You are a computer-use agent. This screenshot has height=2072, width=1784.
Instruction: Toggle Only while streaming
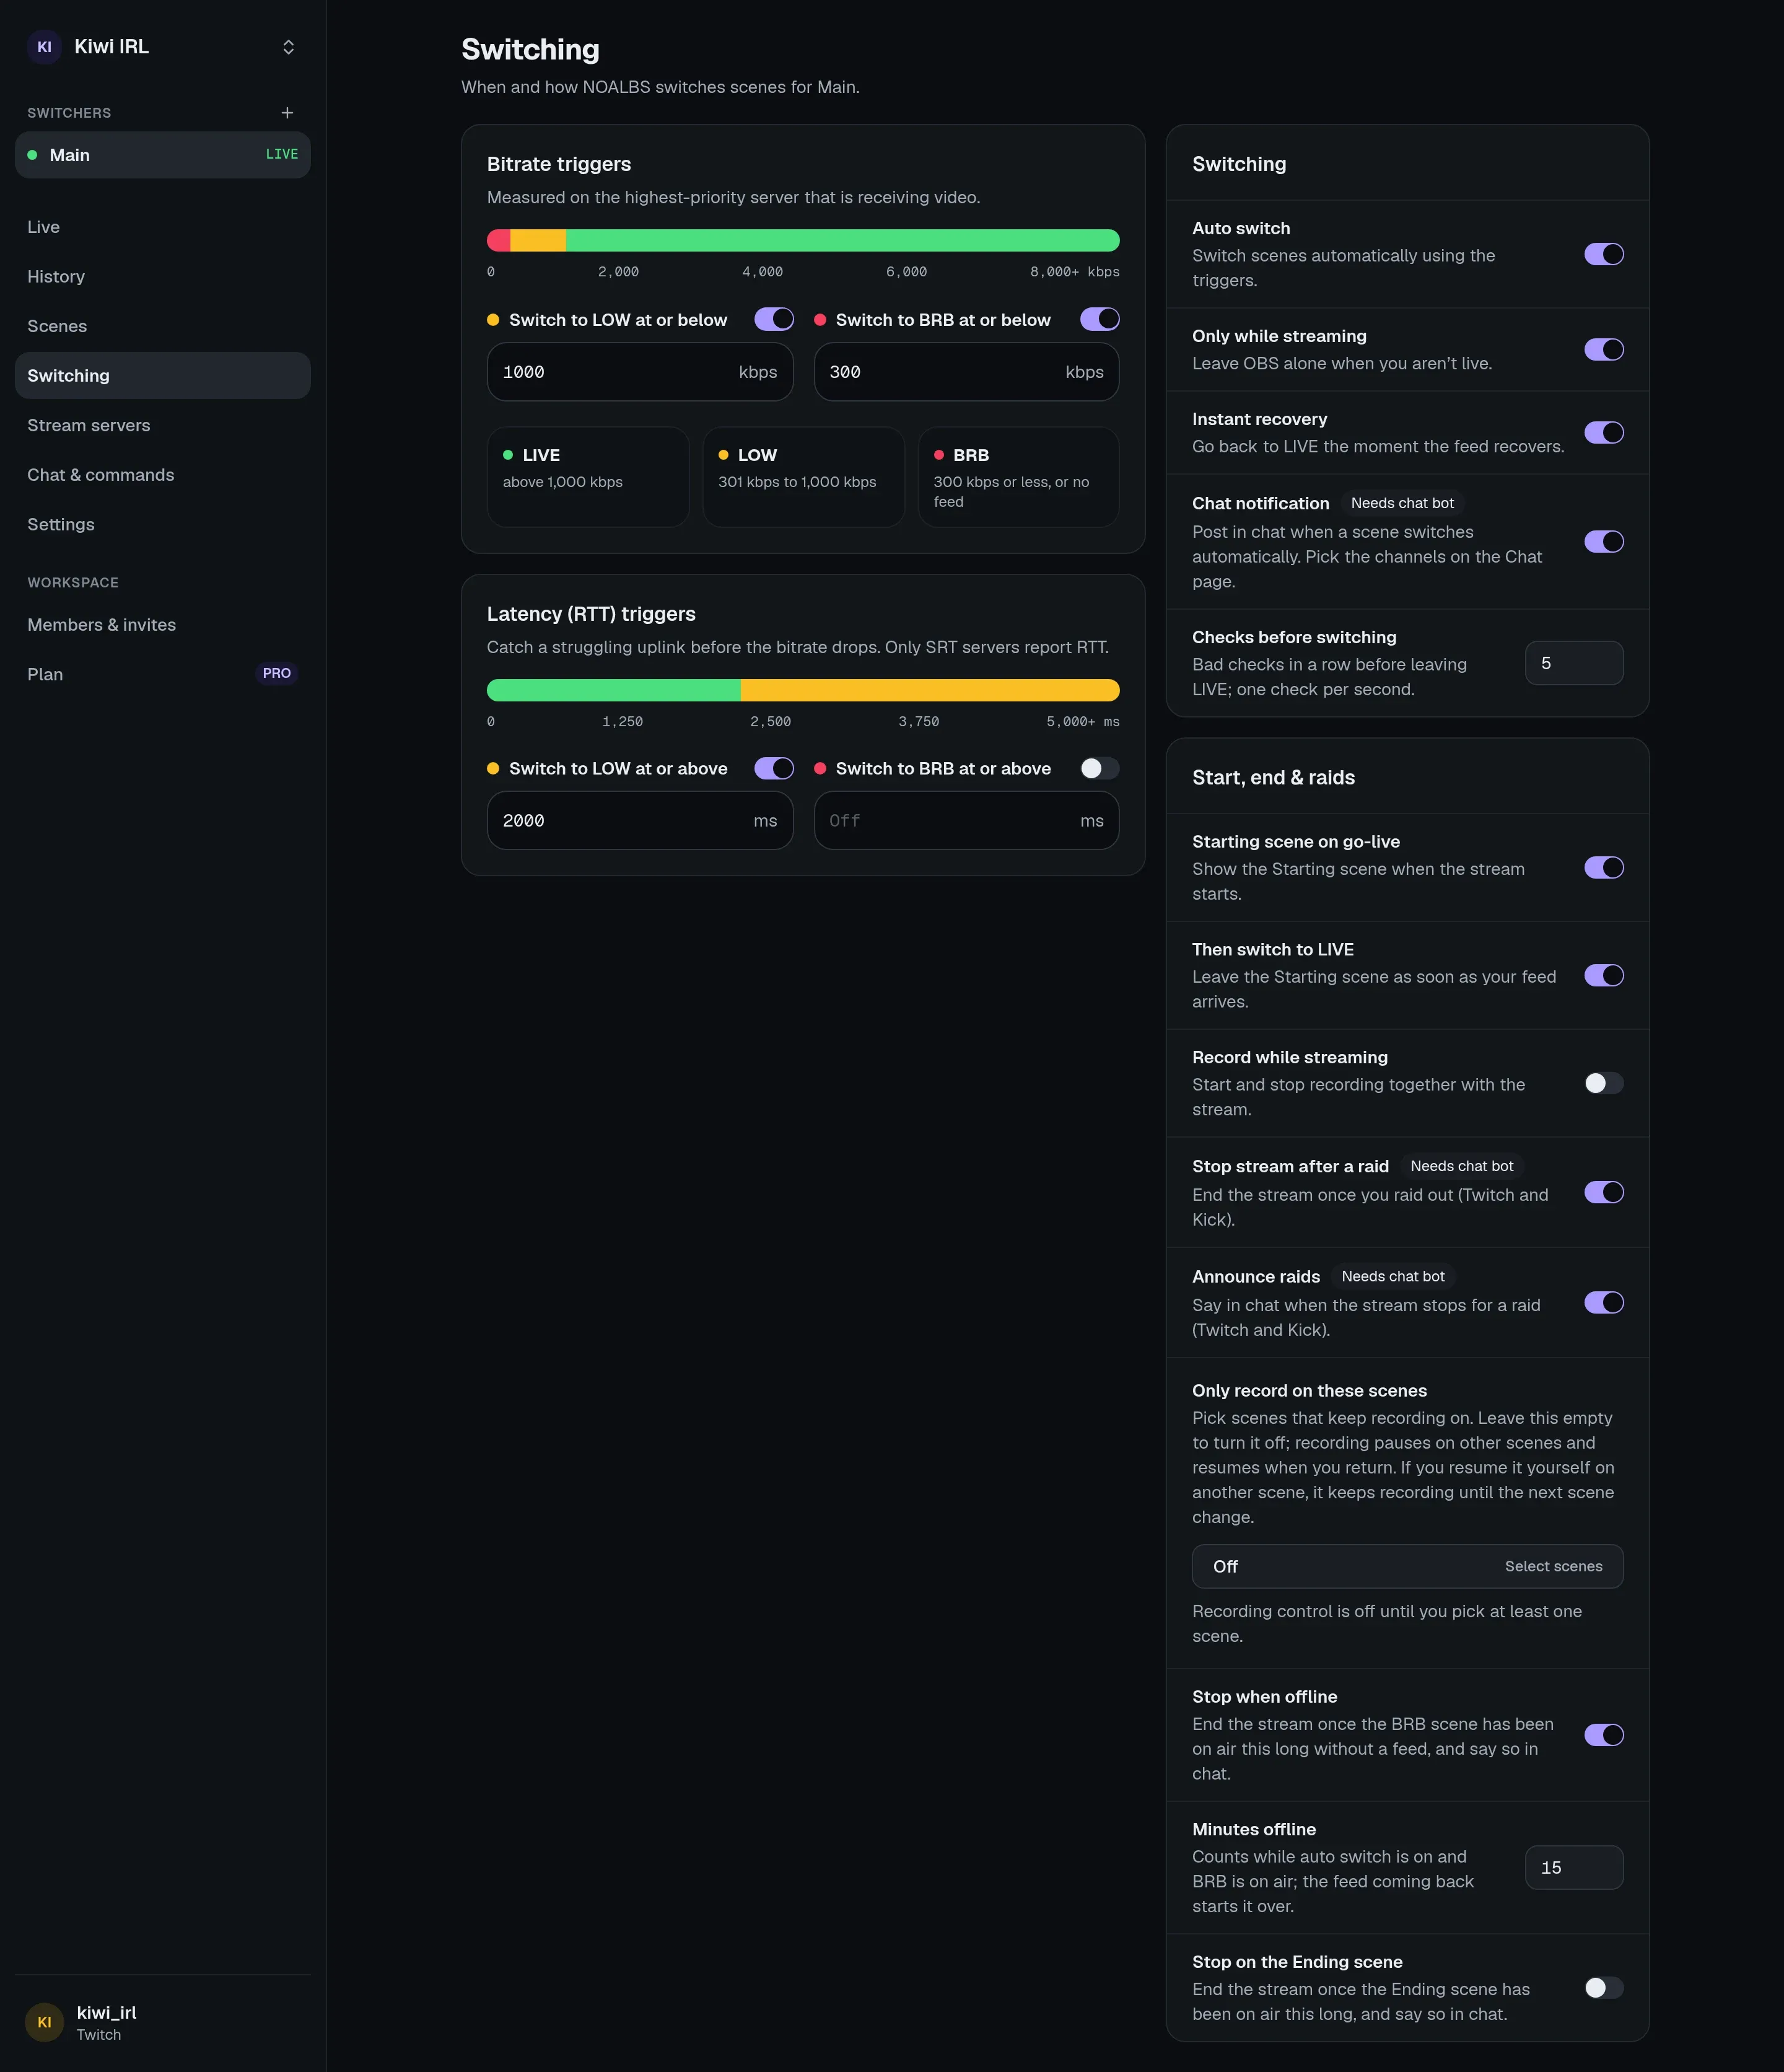(1603, 349)
